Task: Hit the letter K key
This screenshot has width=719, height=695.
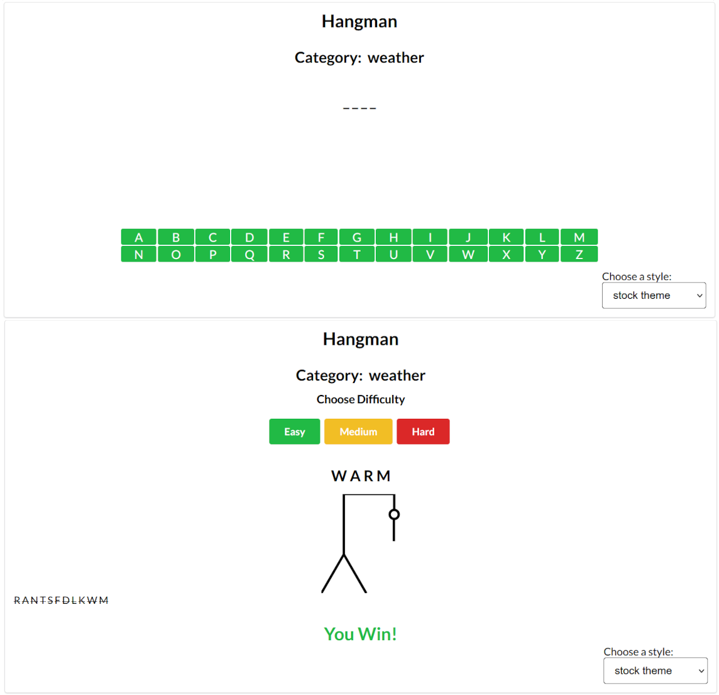Action: pos(507,237)
